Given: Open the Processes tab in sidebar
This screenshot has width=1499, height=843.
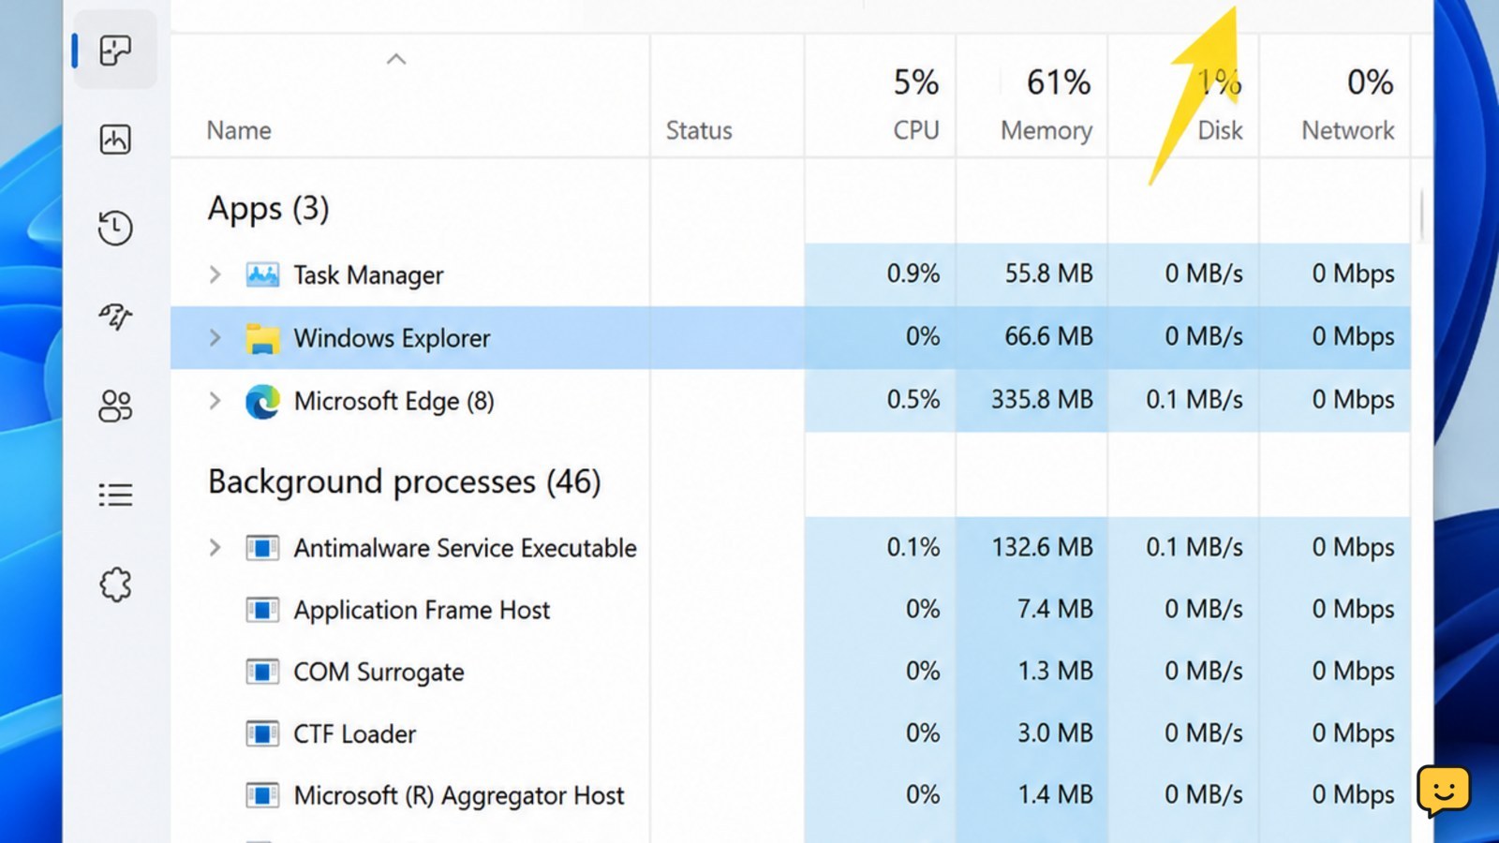Looking at the screenshot, I should [x=115, y=51].
